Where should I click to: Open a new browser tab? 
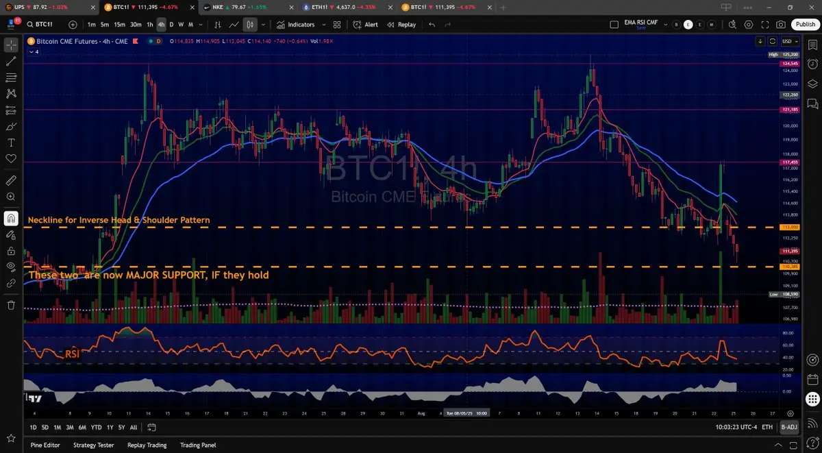coord(503,7)
